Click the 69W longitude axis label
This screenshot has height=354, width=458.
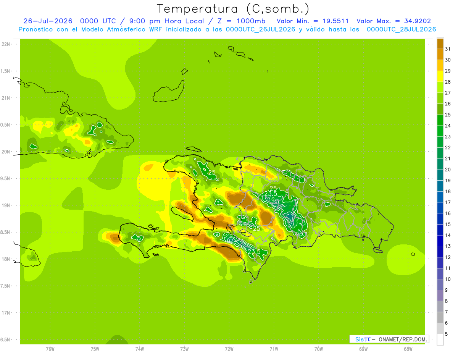pyautogui.click(x=363, y=349)
